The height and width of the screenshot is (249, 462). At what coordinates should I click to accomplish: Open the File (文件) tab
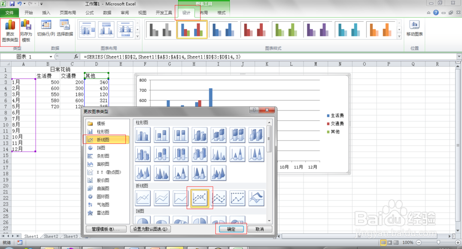(x=9, y=12)
